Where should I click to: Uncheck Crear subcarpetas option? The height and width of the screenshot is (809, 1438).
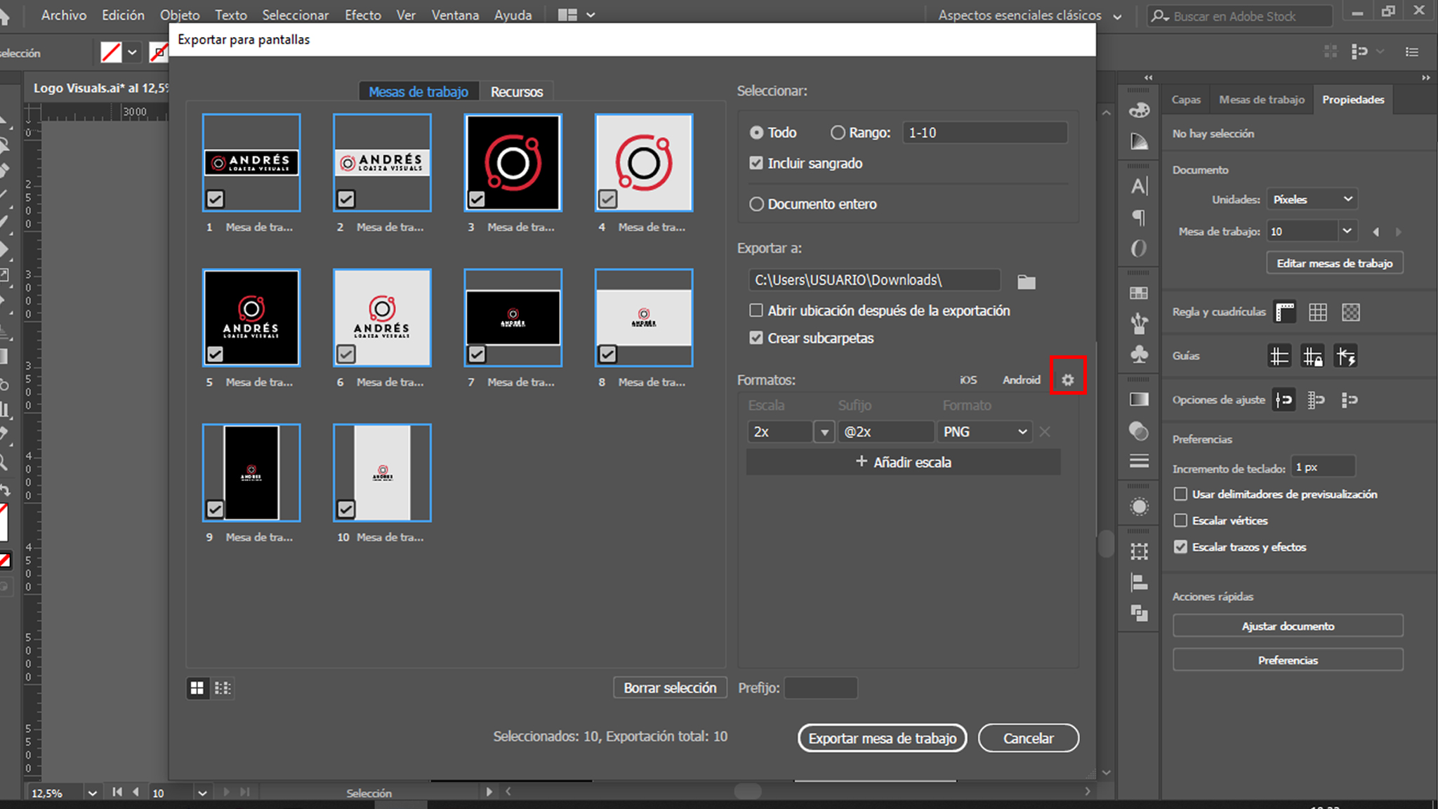point(756,338)
